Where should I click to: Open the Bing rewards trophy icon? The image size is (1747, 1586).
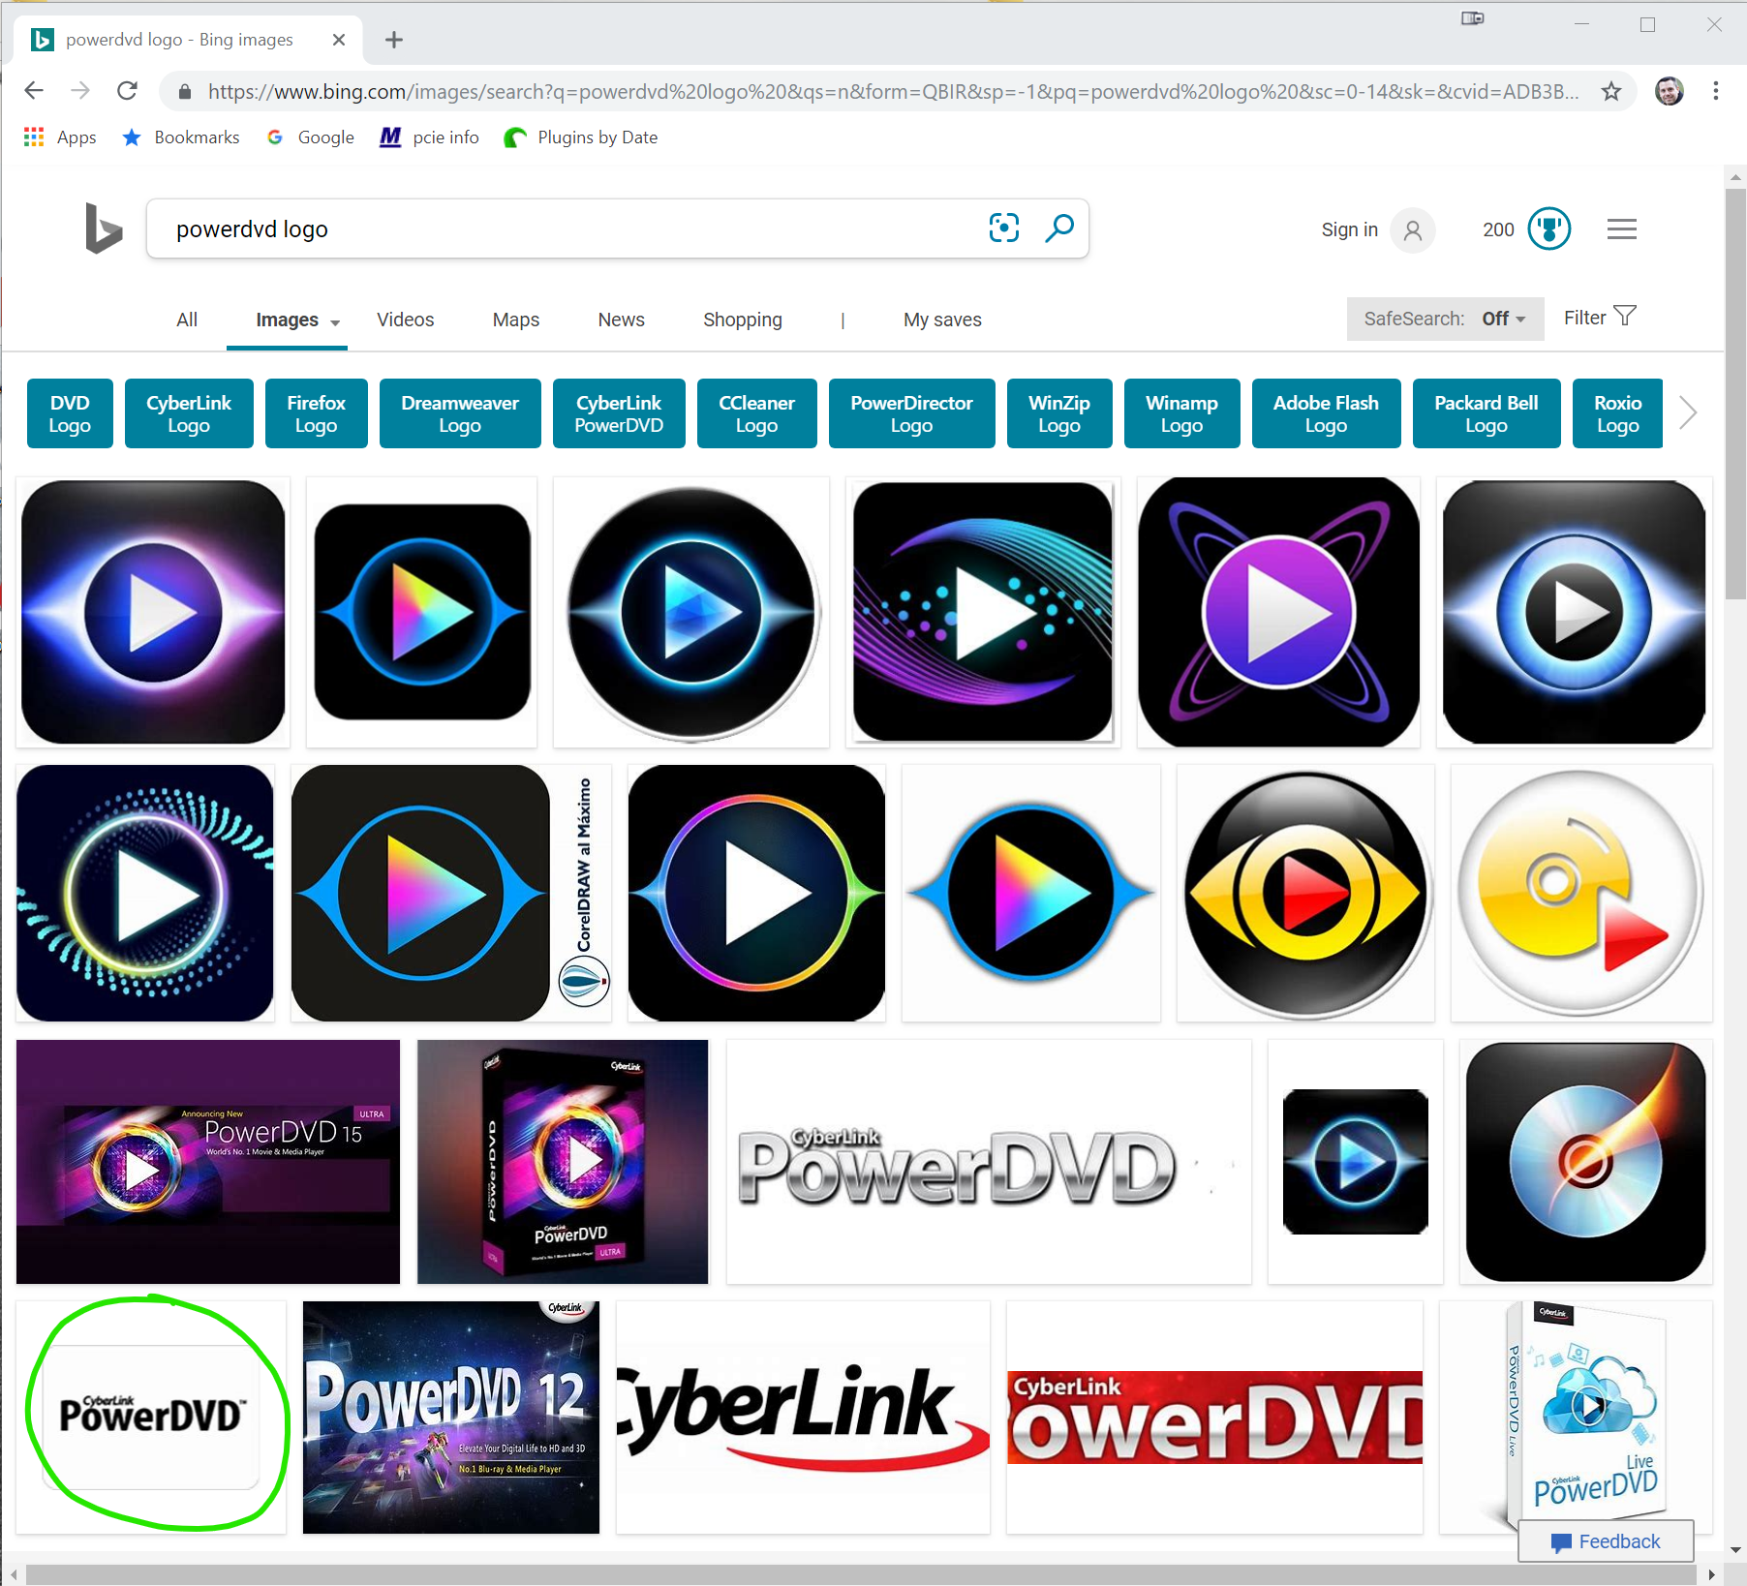click(1549, 229)
